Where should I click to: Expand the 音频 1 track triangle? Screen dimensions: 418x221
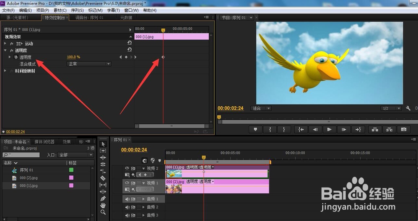pyautogui.click(x=143, y=199)
